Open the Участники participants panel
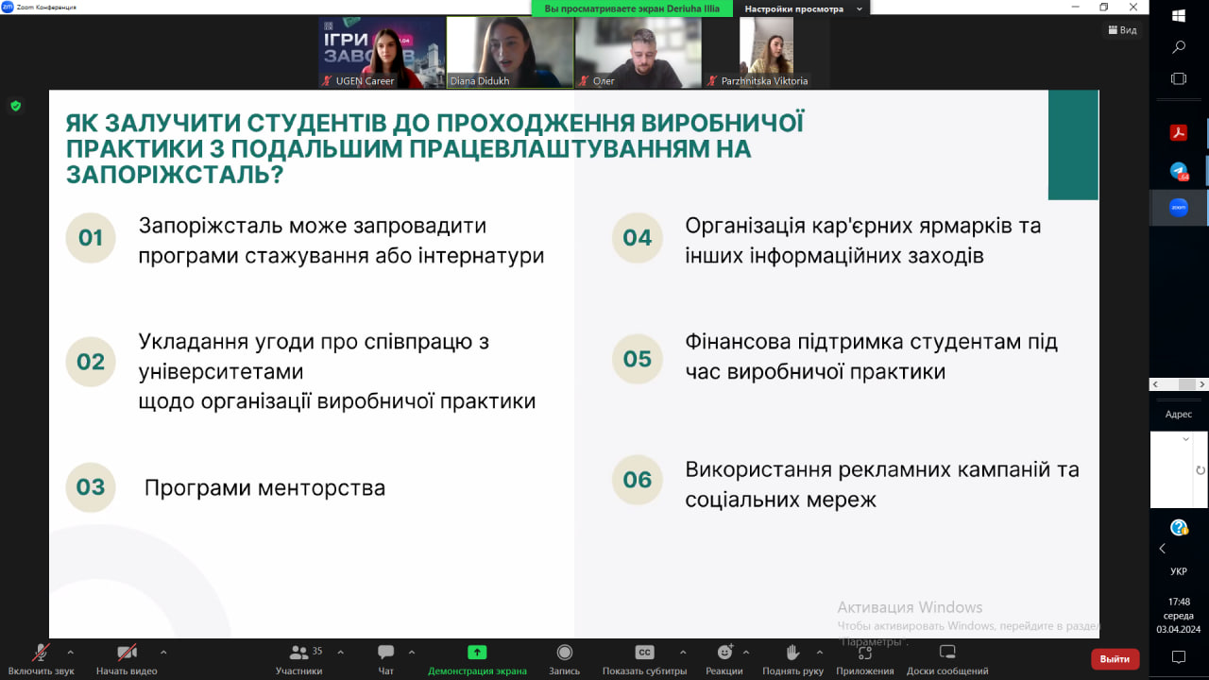Screen dimensions: 1209x680 298,654
